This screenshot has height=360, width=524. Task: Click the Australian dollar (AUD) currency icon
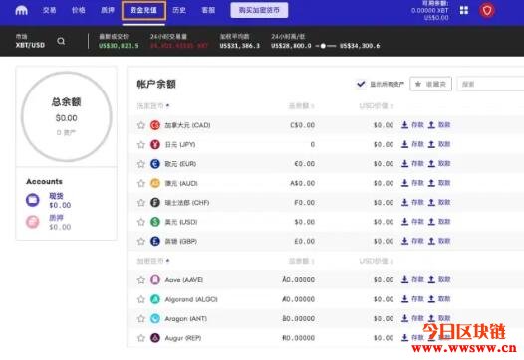155,183
